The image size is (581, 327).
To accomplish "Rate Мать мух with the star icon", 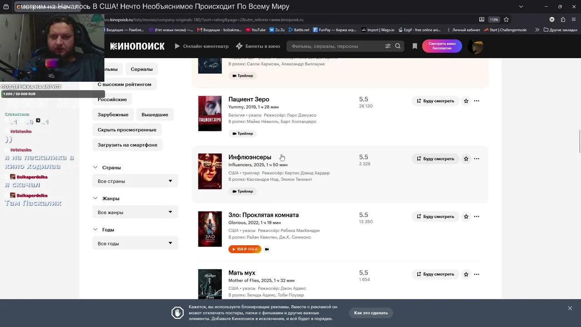I will [x=466, y=274].
